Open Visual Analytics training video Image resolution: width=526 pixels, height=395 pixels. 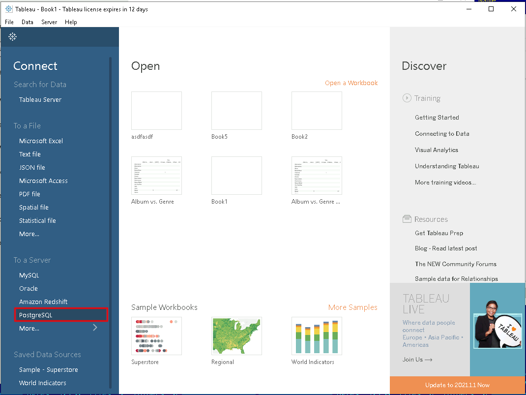437,150
